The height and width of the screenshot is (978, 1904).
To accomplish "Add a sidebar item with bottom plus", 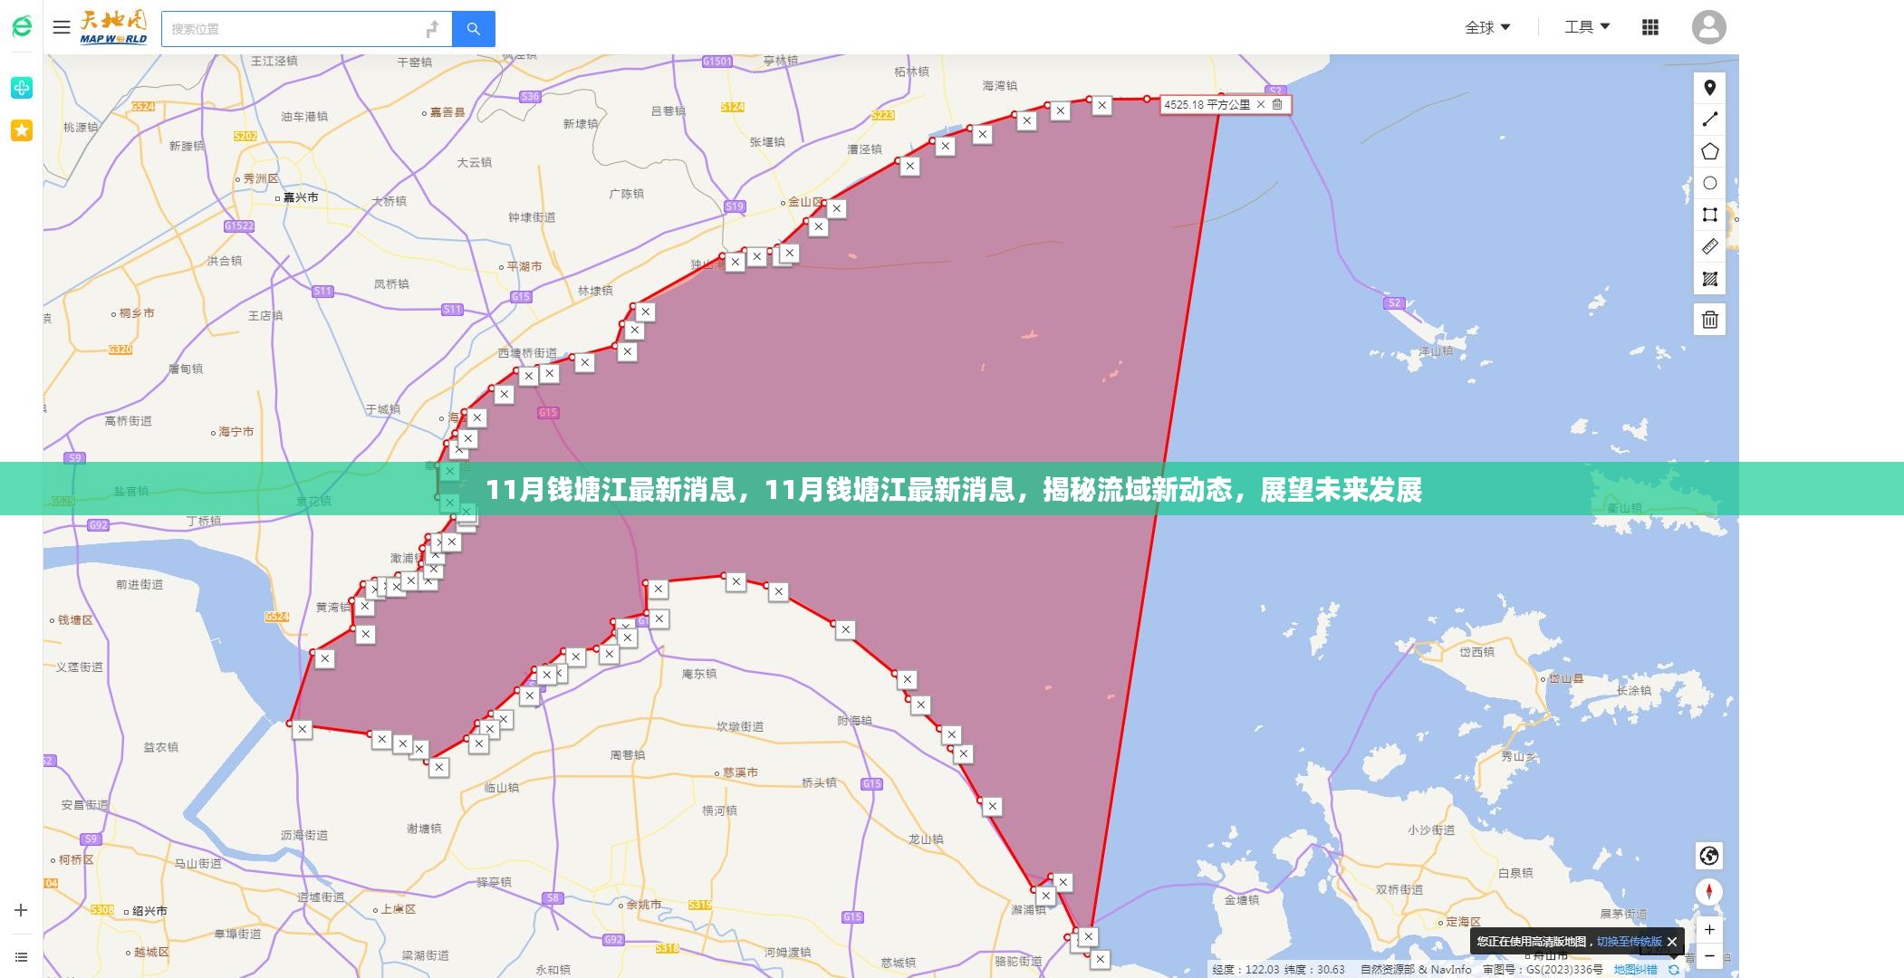I will 22,910.
